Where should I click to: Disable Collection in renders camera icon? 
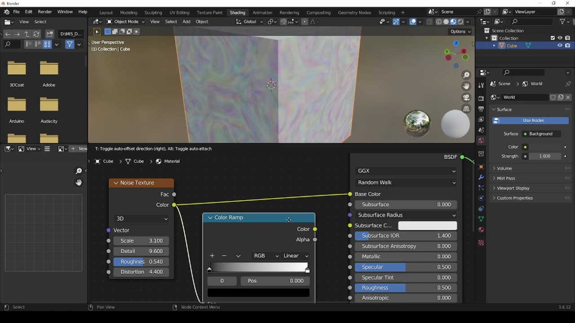point(567,38)
